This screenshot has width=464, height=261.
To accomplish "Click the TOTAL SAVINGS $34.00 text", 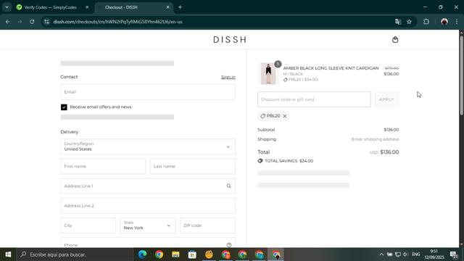I will click(x=289, y=161).
